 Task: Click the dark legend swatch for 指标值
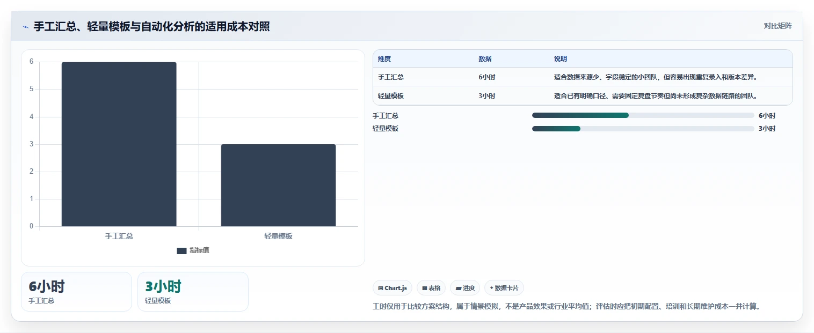point(181,250)
